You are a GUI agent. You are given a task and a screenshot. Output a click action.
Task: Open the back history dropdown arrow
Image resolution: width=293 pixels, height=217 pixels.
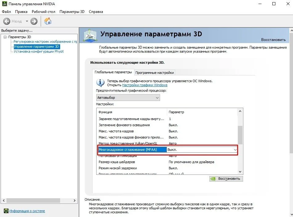tap(27, 21)
